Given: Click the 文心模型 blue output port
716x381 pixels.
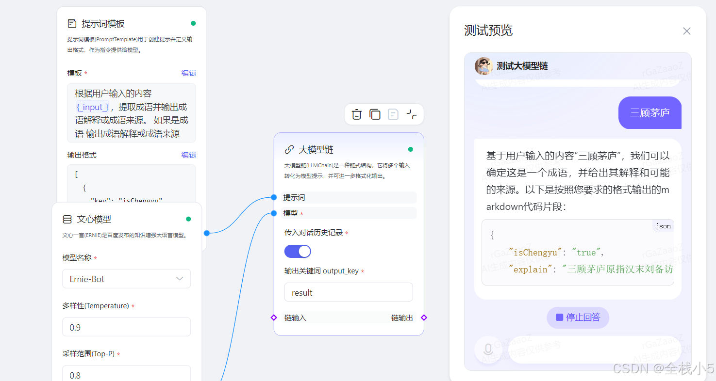Looking at the screenshot, I should tap(207, 233).
